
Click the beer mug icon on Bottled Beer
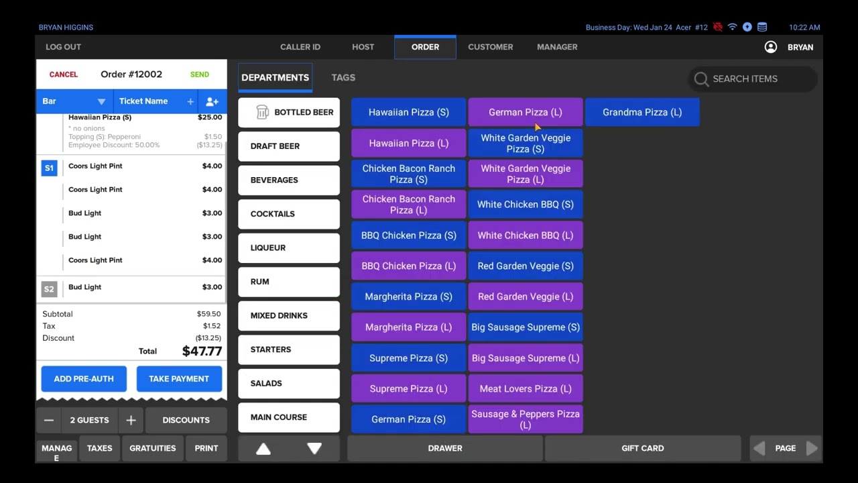pos(262,112)
